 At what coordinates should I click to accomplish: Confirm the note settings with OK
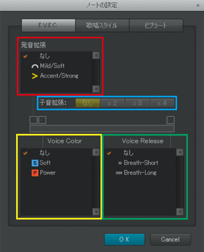(125, 240)
